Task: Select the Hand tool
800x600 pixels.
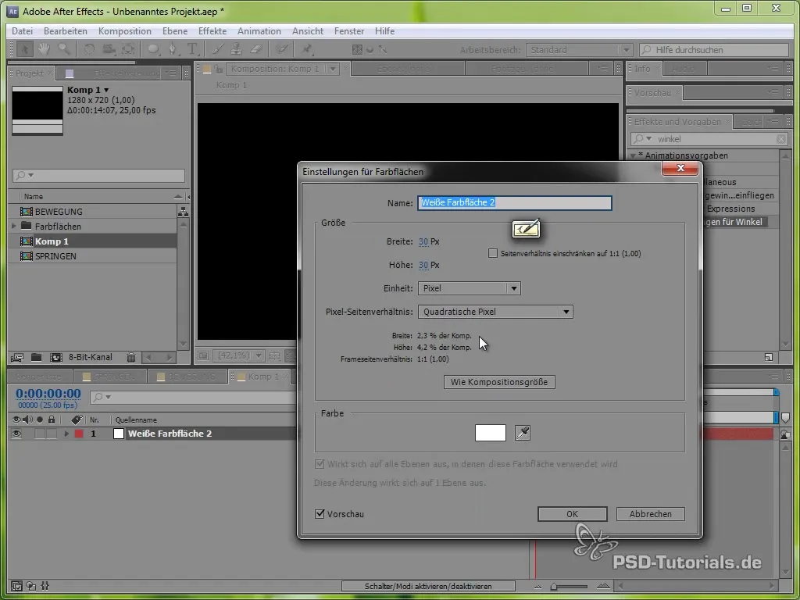Action: tap(44, 49)
